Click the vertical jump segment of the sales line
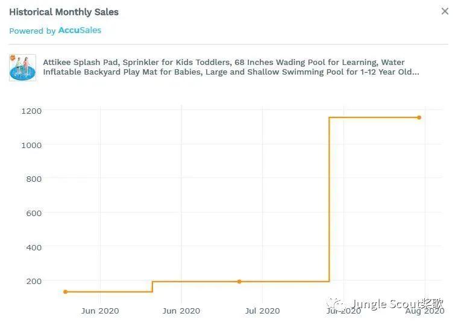The image size is (458, 325). click(x=329, y=199)
